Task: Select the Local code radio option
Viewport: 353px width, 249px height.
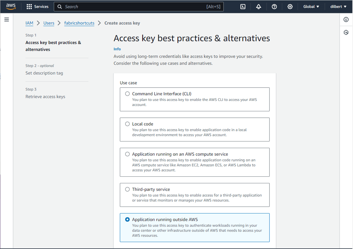Action: click(127, 124)
